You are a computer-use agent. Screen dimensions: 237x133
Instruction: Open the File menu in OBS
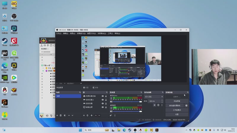tap(59, 33)
